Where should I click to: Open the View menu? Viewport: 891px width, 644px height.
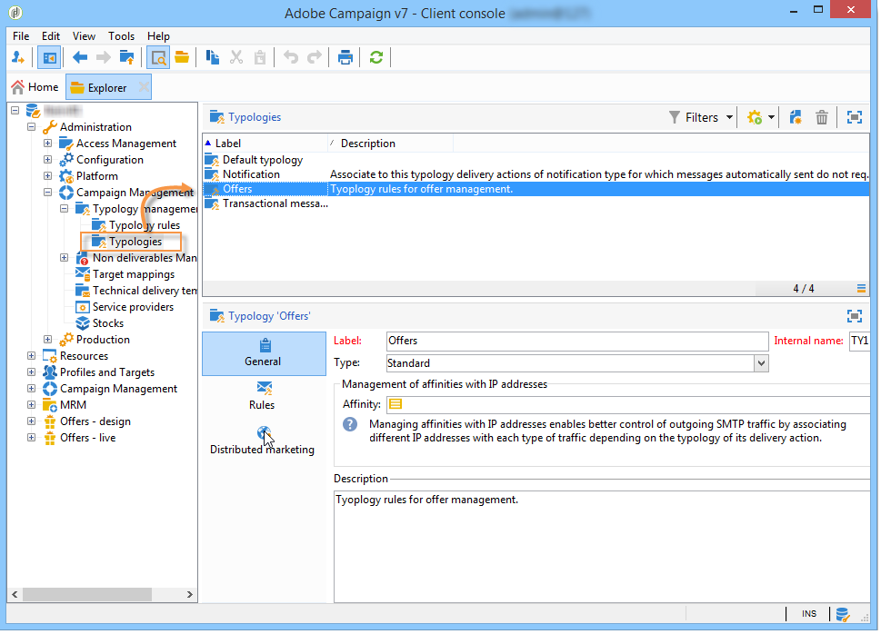click(84, 35)
